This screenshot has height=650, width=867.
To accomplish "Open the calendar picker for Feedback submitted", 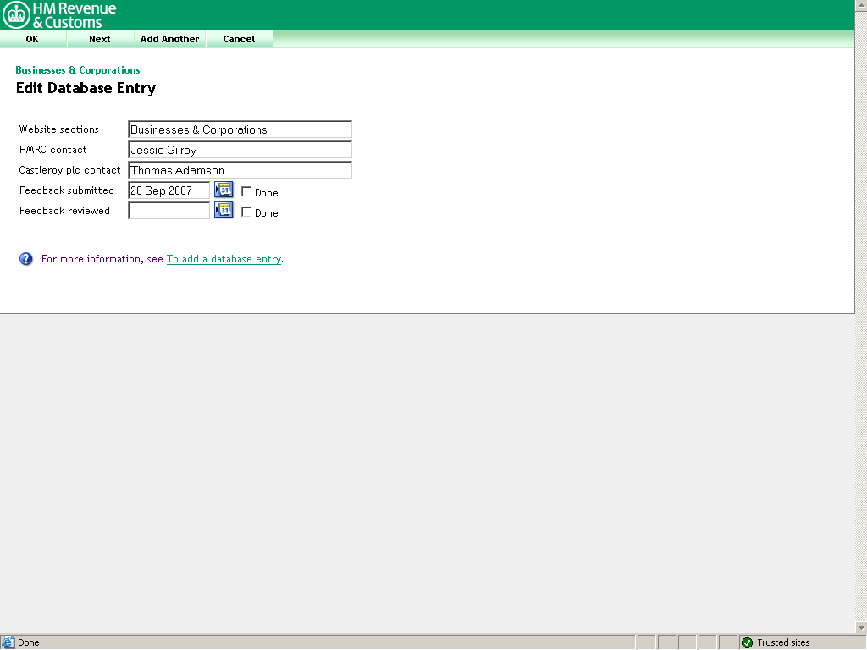I will click(x=224, y=190).
